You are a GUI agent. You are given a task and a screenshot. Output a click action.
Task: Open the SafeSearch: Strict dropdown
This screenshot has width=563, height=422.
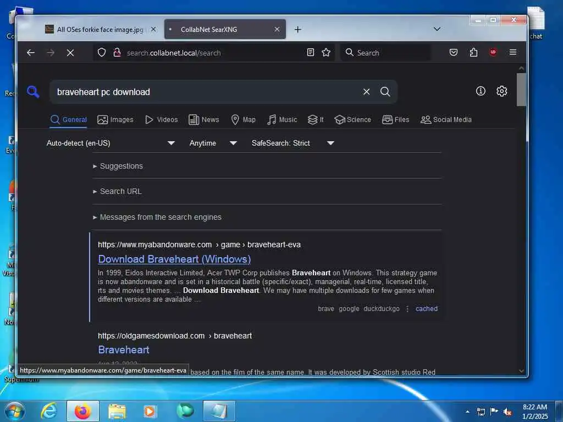(x=293, y=143)
